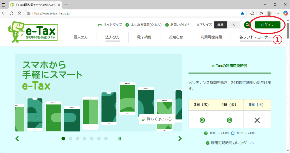Select the last carousel dot
Viewport: 290px width, 153px height.
click(x=106, y=139)
